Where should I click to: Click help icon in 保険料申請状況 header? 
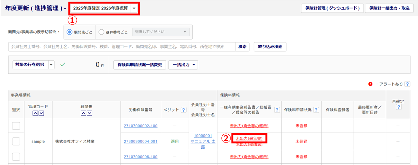pyautogui.click(x=316, y=110)
